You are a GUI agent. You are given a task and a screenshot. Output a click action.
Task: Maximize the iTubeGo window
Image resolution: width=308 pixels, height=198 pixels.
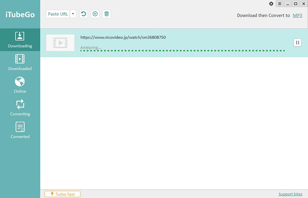pyautogui.click(x=295, y=4)
